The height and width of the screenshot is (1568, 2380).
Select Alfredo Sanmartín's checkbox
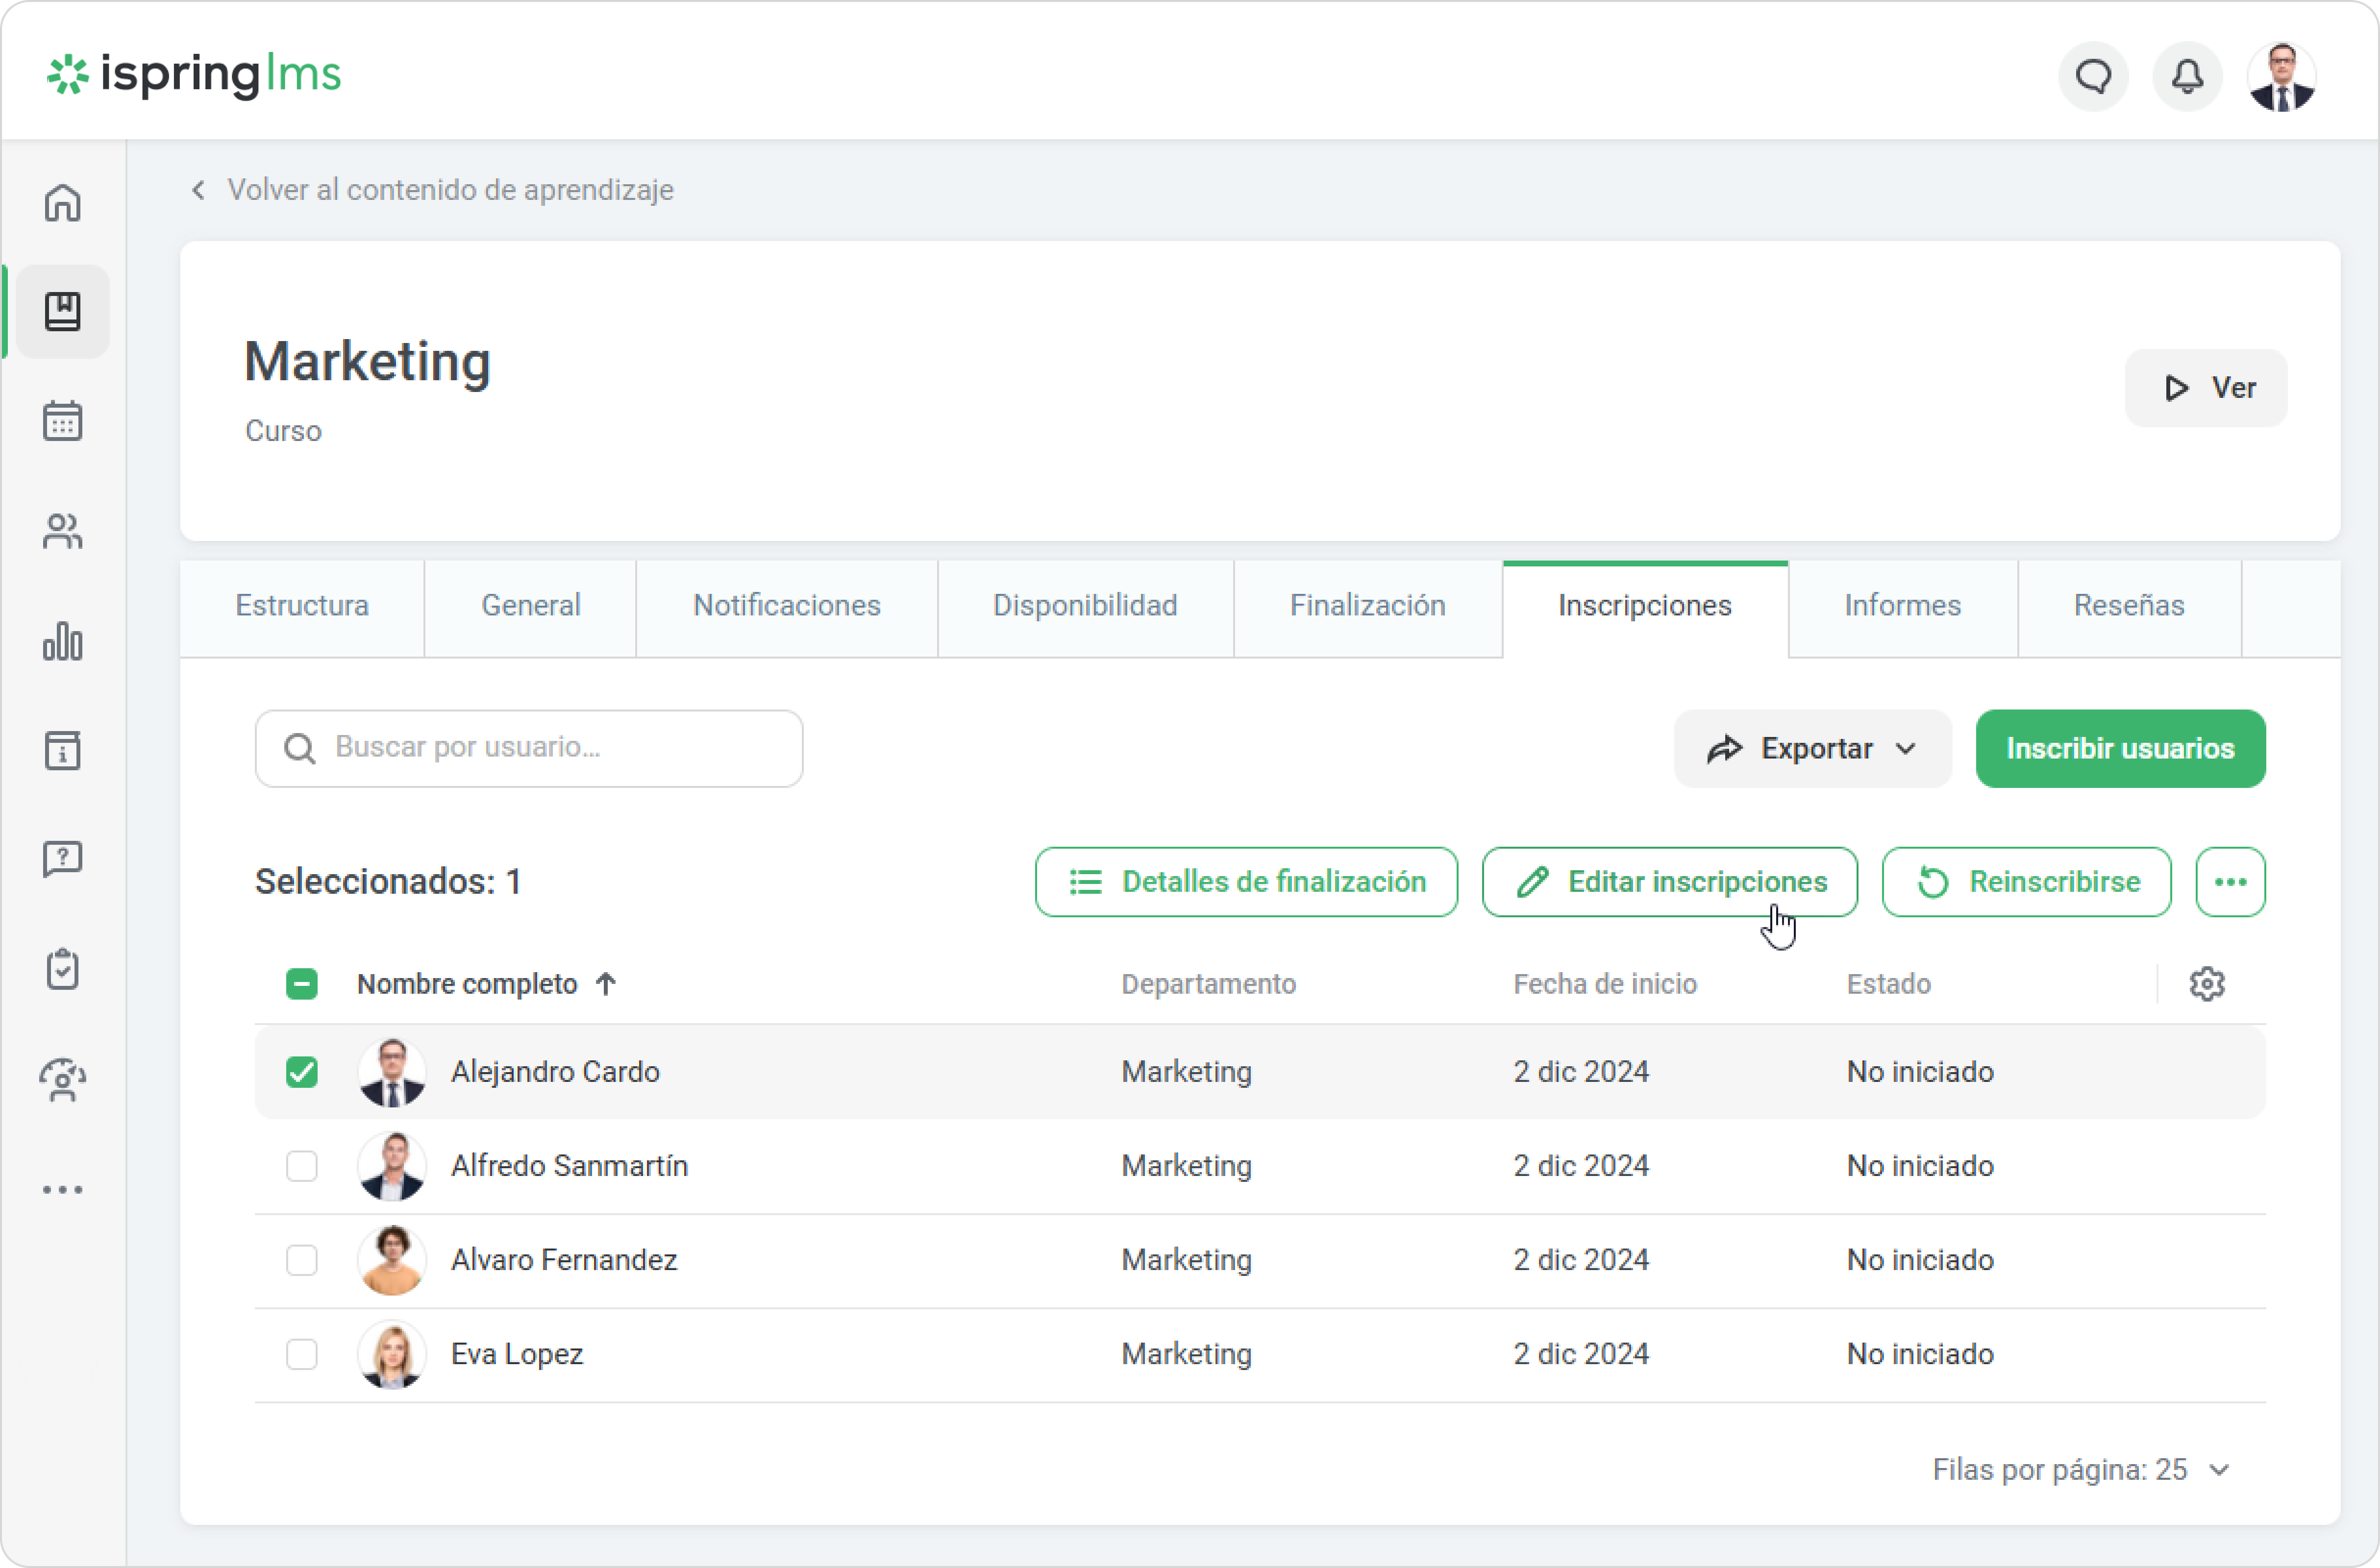301,1166
